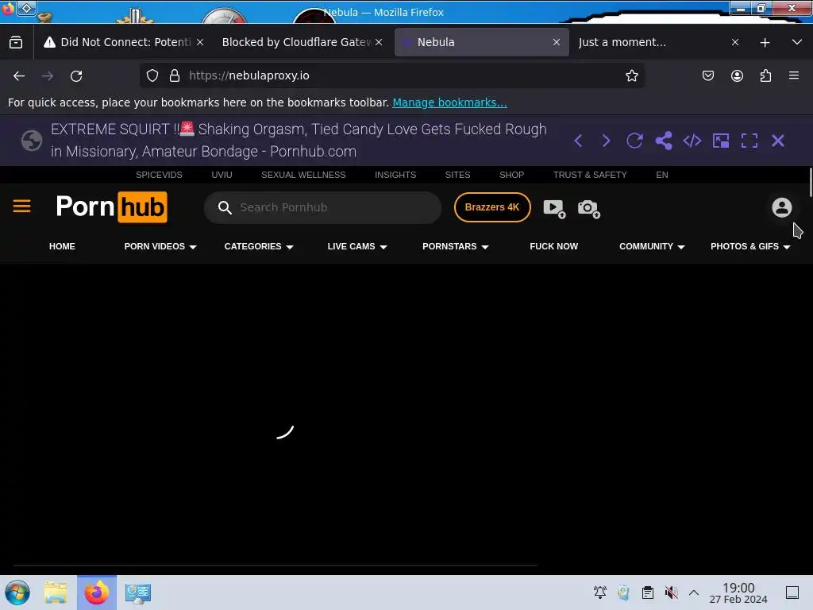The width and height of the screenshot is (813, 610).
Task: Select the HOME nav item
Action: pos(62,246)
